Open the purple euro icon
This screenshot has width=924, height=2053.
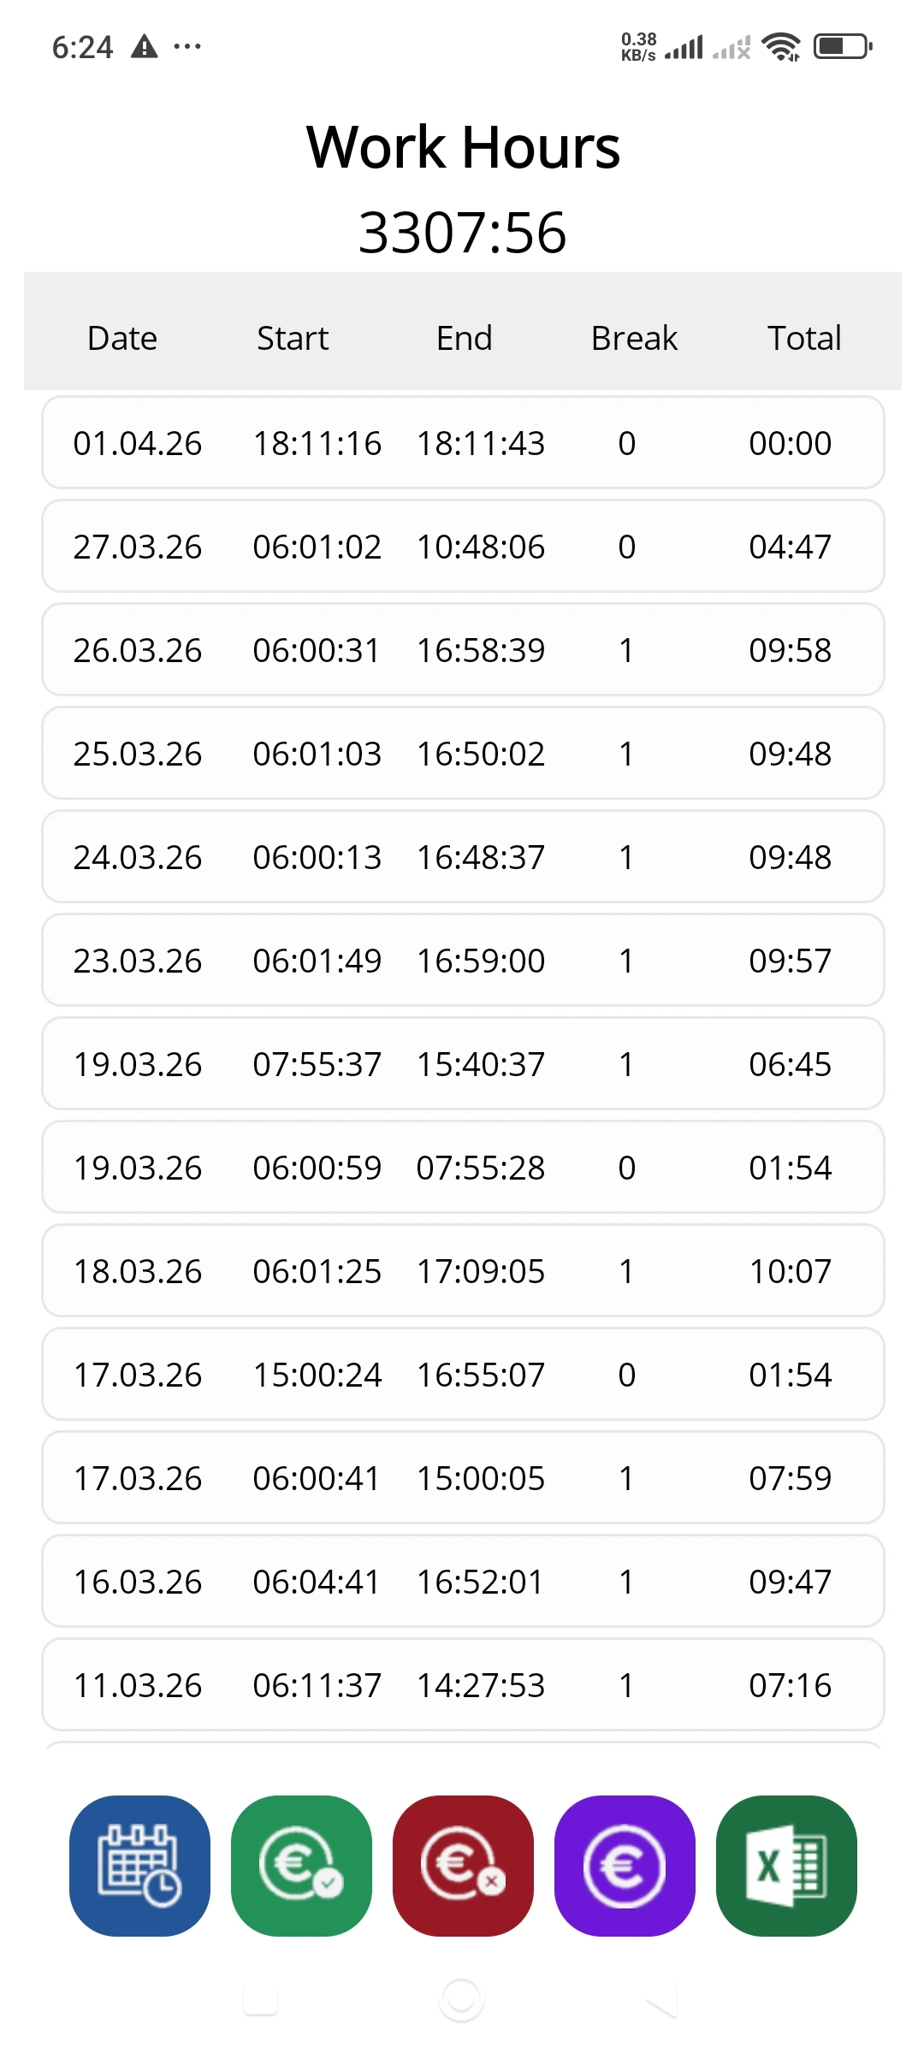(x=625, y=1865)
